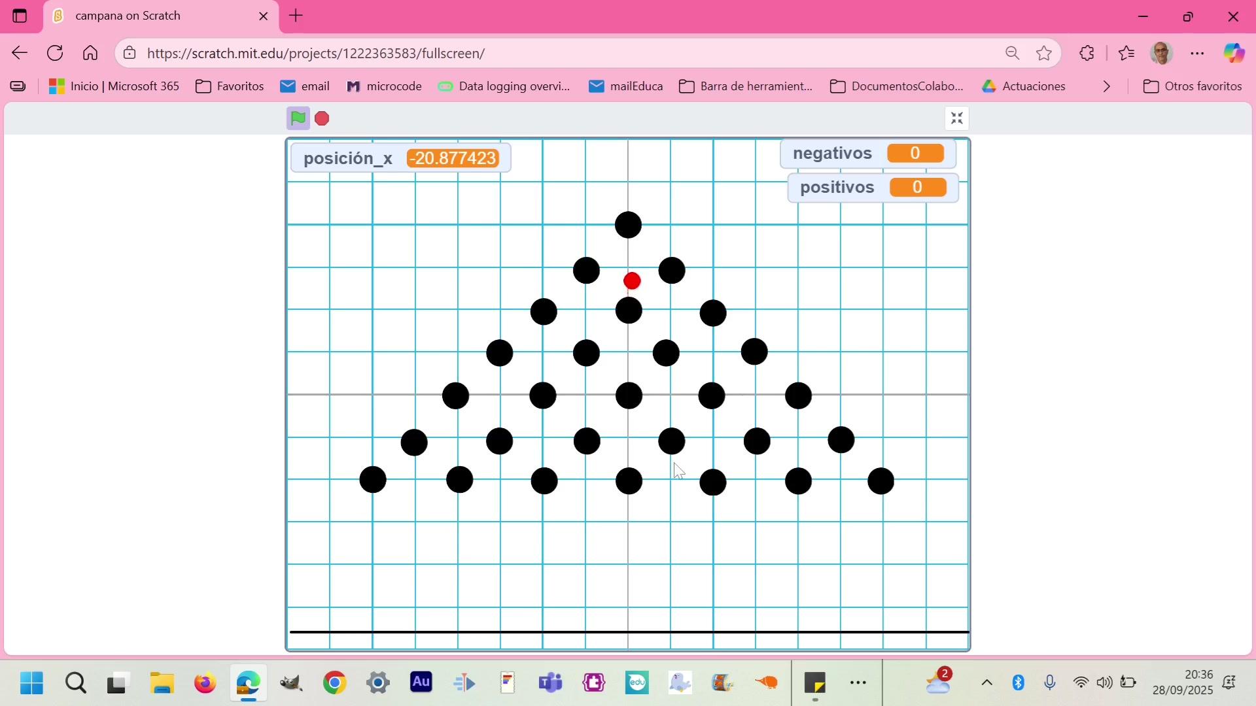The height and width of the screenshot is (706, 1256).
Task: Expand hidden bookmarks chevron
Action: coord(1107,86)
